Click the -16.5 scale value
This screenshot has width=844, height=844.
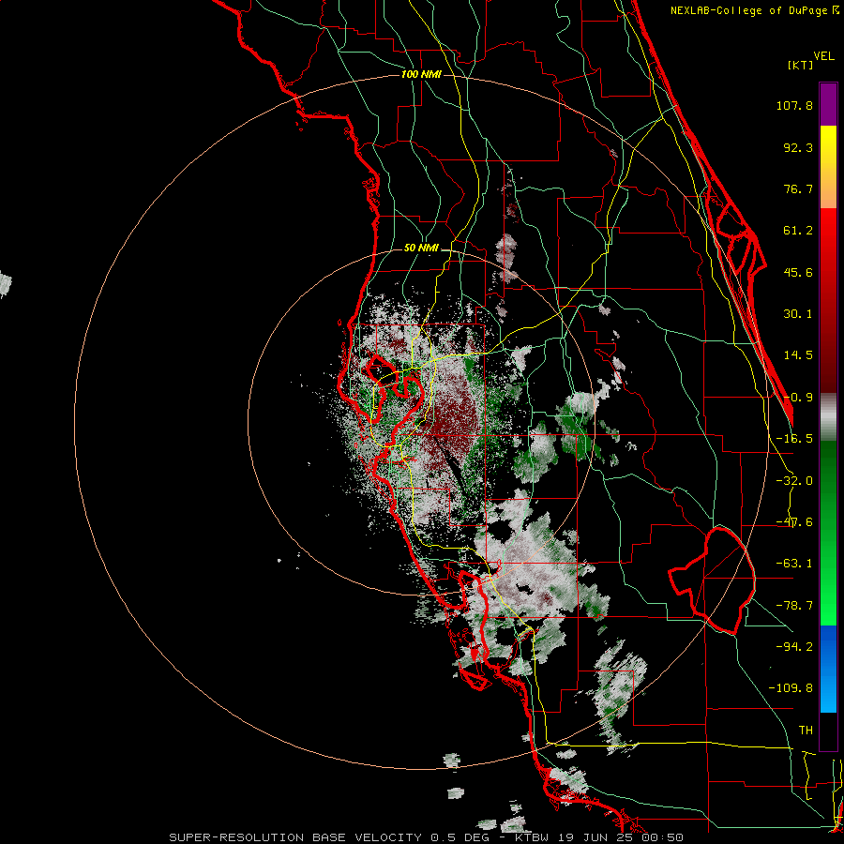pos(794,439)
